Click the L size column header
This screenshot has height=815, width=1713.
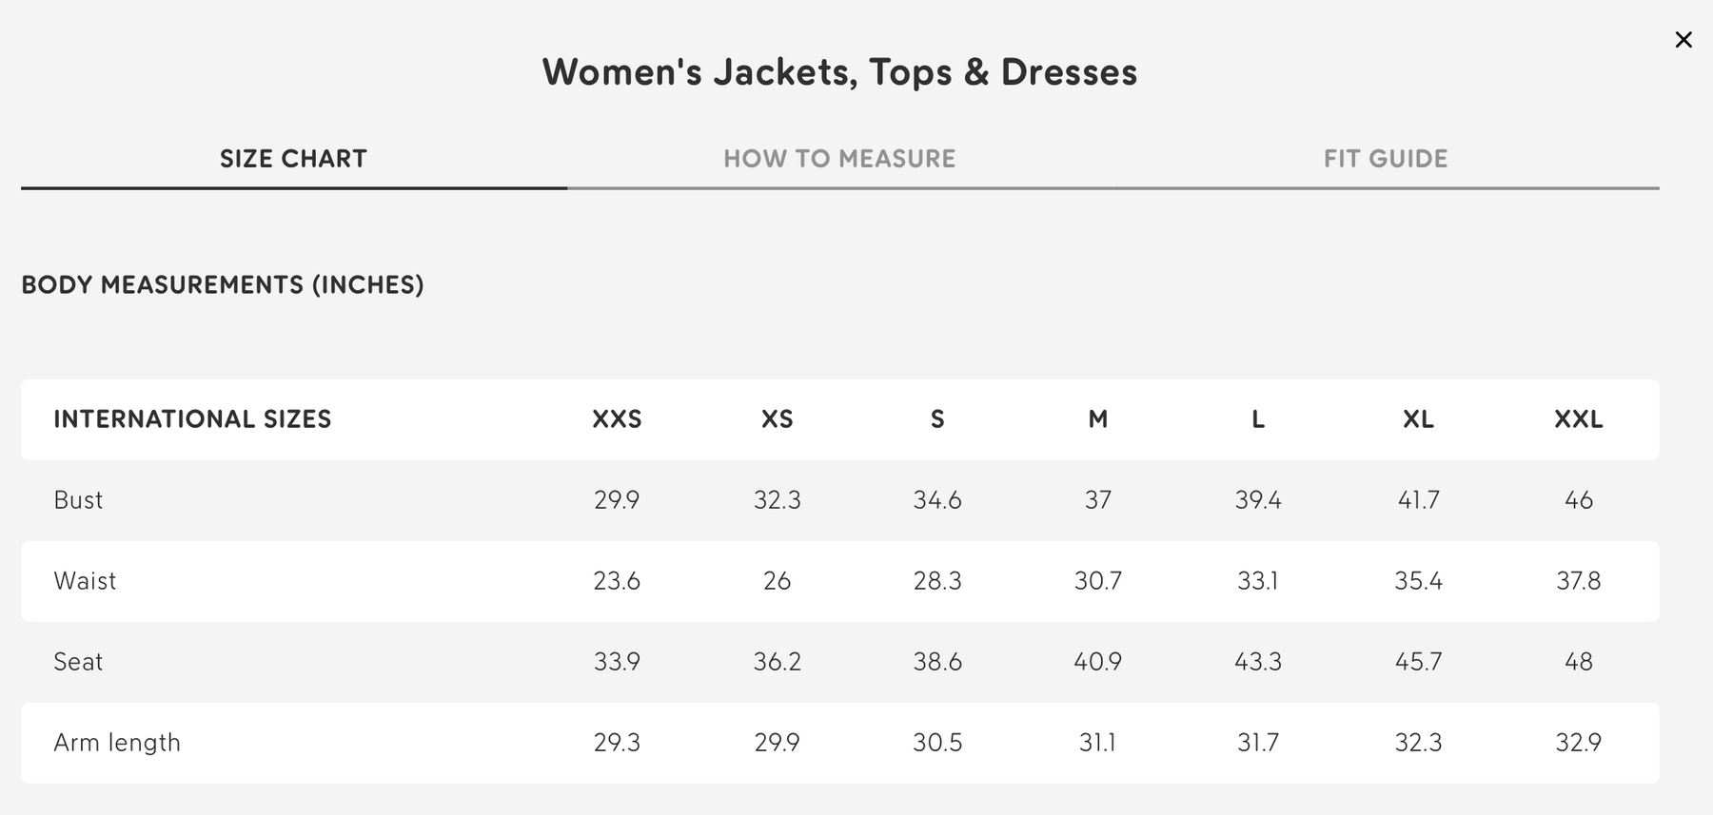click(x=1258, y=419)
